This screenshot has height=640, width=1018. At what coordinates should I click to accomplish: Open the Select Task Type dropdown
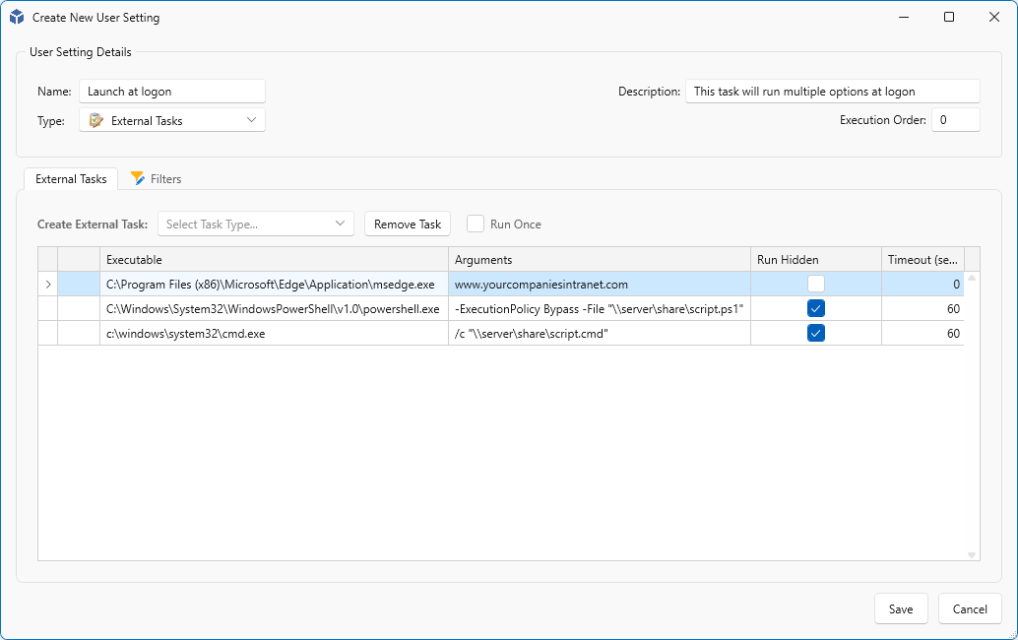coord(256,224)
